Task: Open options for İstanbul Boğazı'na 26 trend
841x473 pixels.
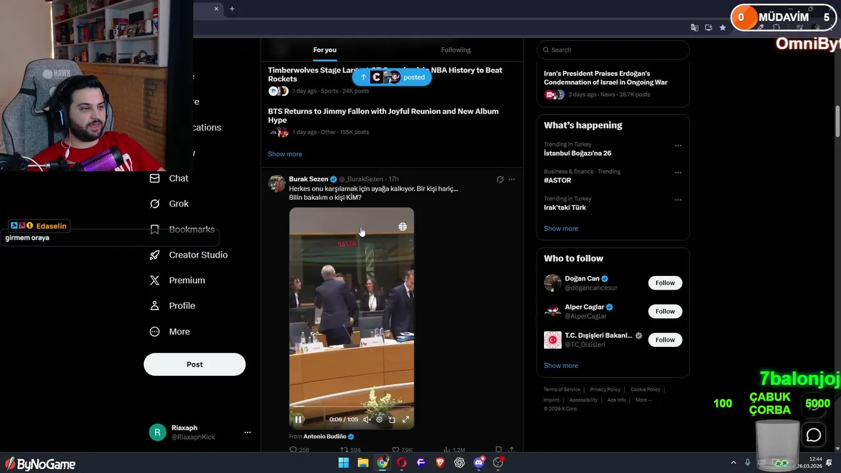Action: [678, 145]
